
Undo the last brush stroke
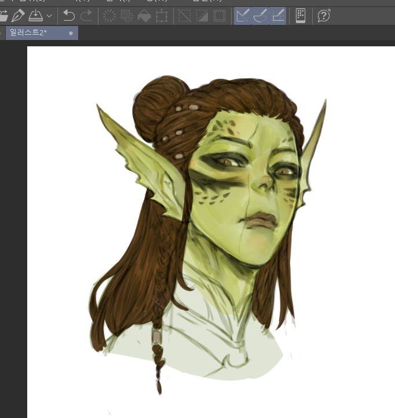69,16
